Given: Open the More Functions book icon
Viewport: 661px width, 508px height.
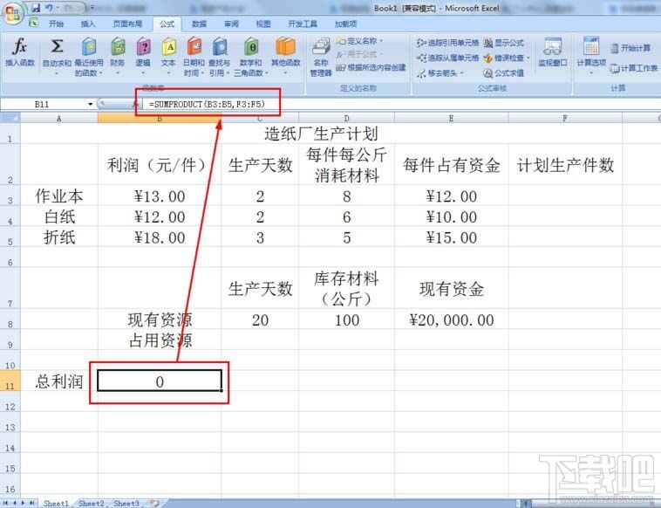Looking at the screenshot, I should [x=285, y=46].
